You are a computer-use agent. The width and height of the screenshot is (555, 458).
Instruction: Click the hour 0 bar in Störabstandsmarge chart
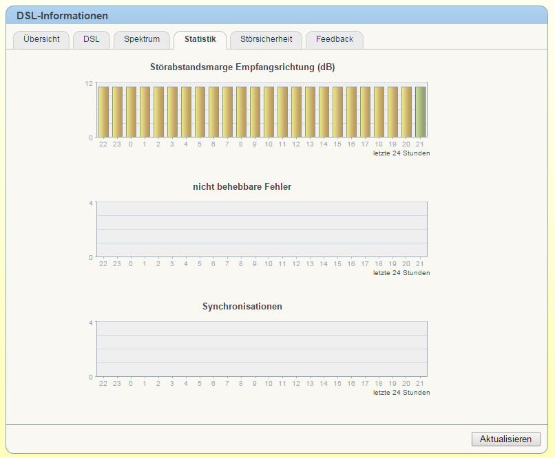point(131,112)
